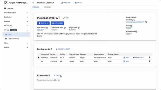Show help for API lifecycle stage

[x=65, y=28]
